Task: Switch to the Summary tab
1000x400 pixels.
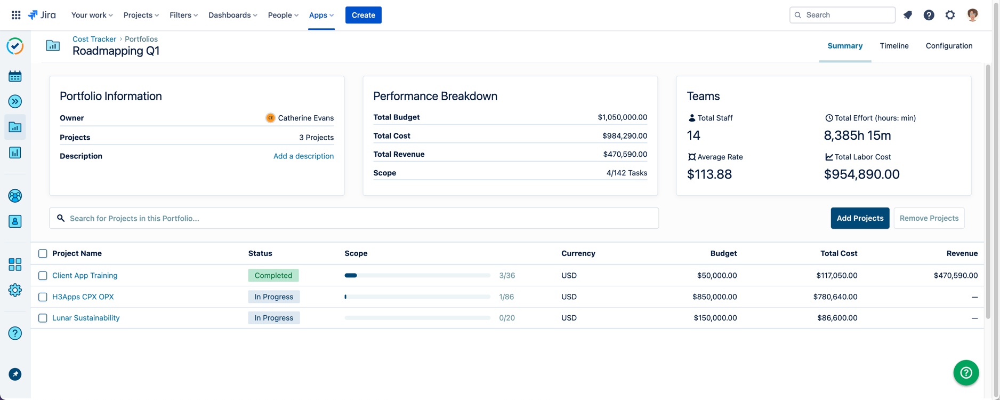Action: 845,46
